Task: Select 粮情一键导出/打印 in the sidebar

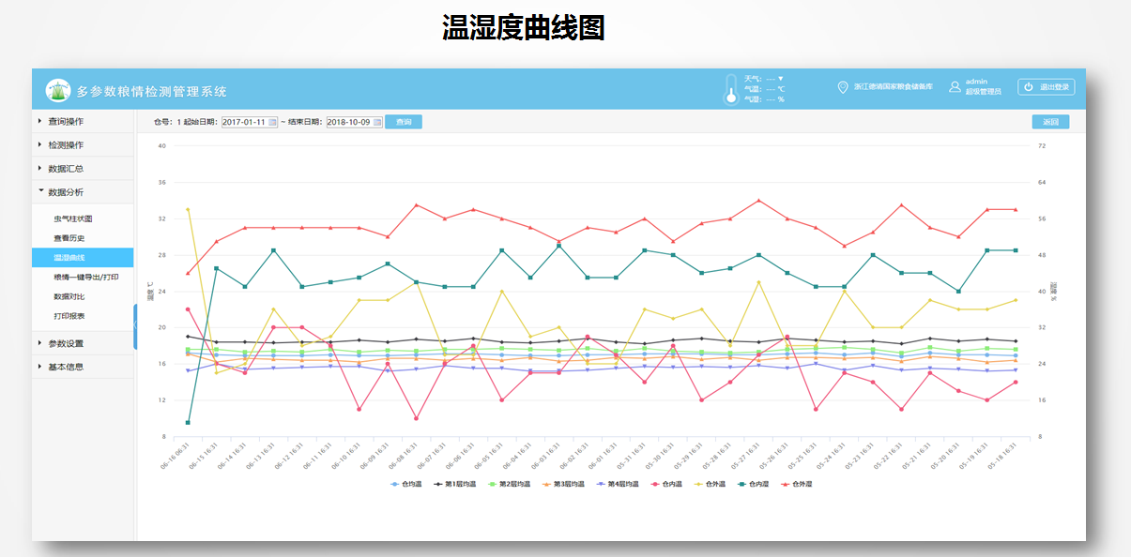Action: (85, 278)
